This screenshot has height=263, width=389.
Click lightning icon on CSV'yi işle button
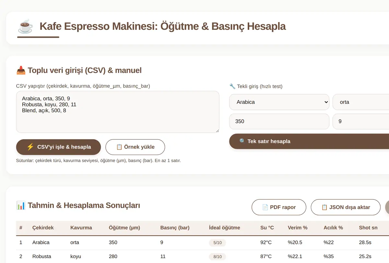[x=30, y=147]
